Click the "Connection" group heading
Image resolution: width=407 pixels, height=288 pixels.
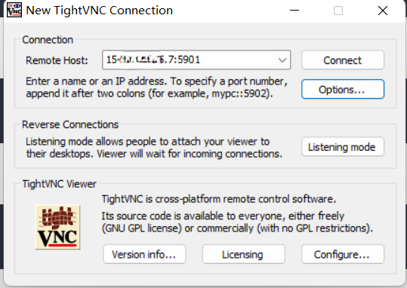(x=48, y=40)
